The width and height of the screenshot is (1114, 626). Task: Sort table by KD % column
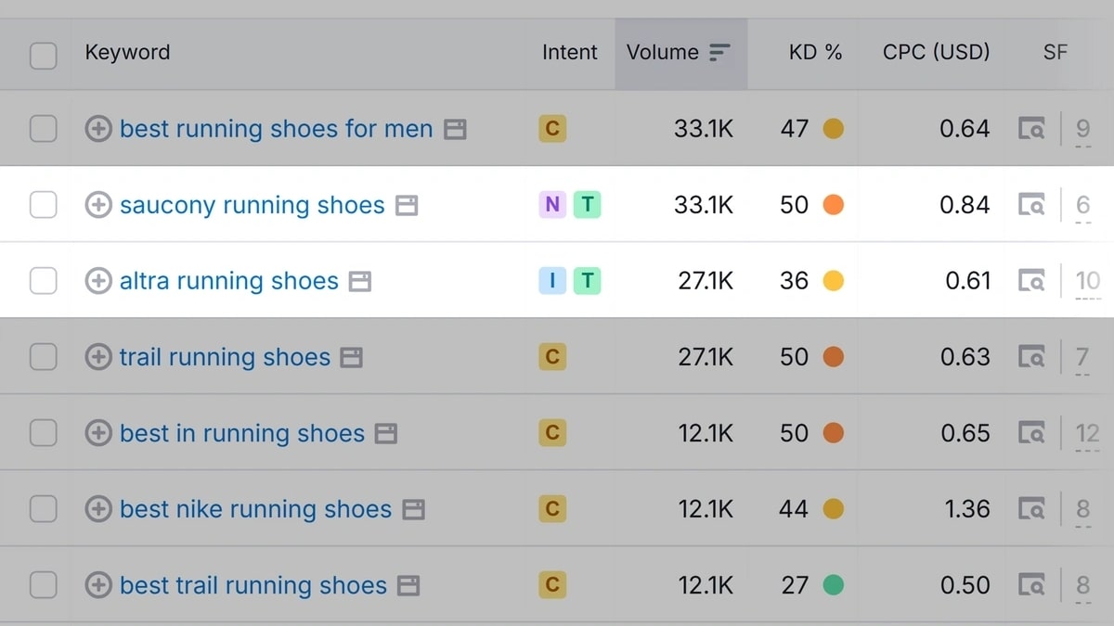point(814,53)
